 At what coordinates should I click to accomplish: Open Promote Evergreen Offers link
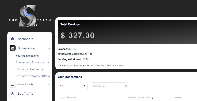(33, 76)
